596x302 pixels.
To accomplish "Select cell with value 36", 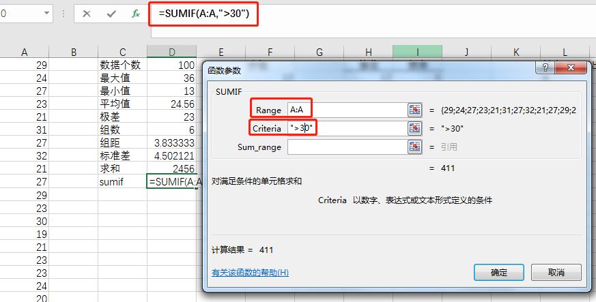I will (172, 78).
